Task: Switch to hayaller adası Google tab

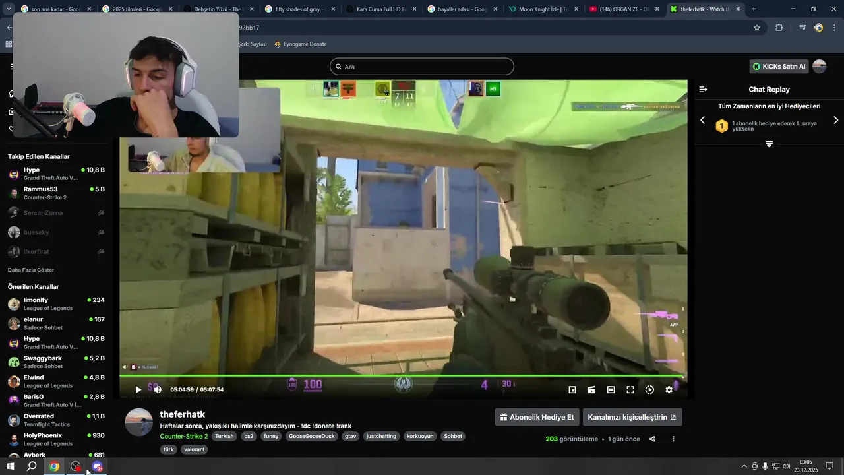Action: click(x=463, y=9)
